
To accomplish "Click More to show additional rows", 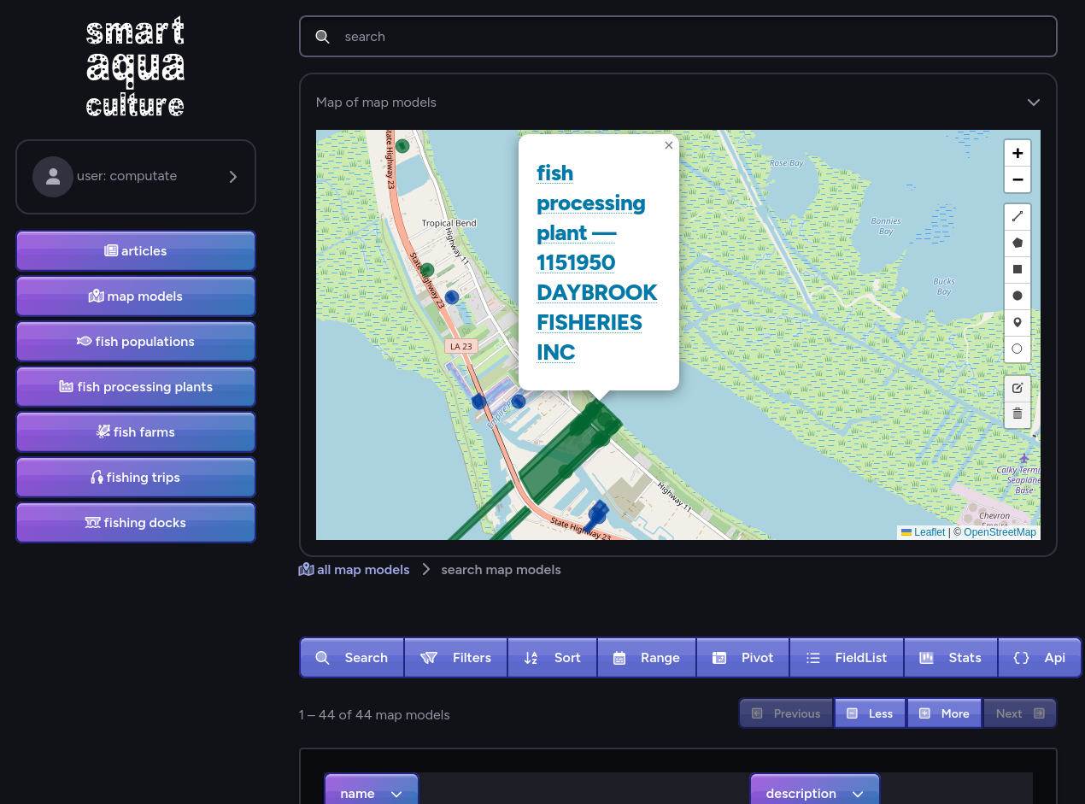I will (944, 713).
